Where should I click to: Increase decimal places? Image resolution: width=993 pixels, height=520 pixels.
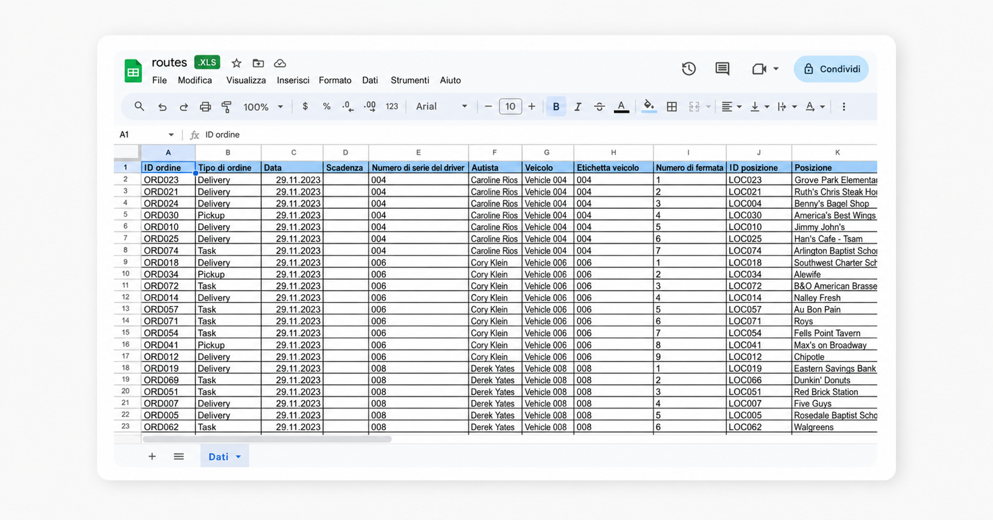370,107
